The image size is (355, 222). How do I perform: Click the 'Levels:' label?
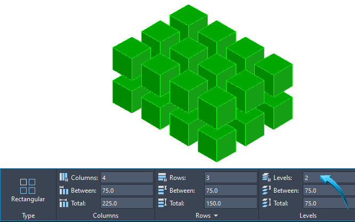[283, 178]
